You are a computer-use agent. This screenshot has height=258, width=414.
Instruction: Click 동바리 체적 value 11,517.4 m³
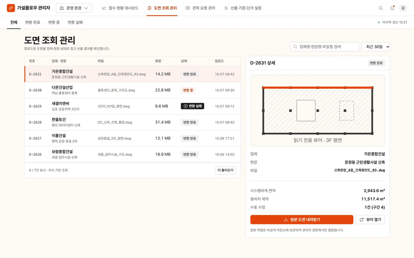tap(373, 199)
